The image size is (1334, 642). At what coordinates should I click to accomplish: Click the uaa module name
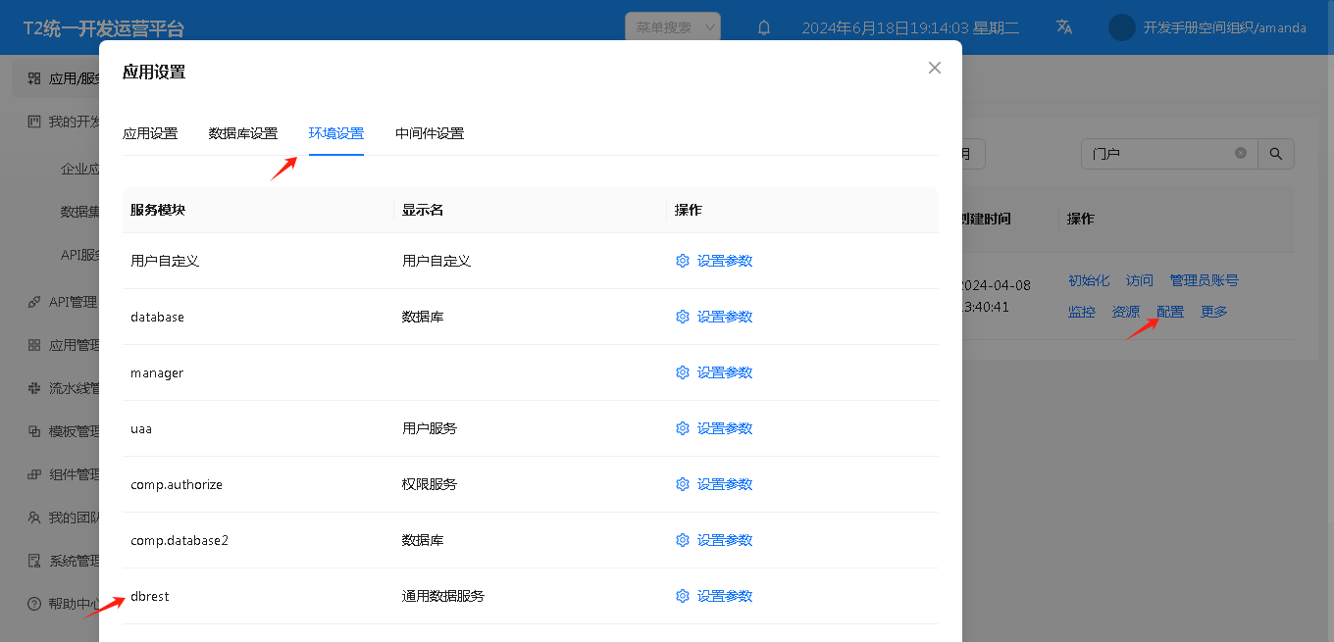click(141, 428)
